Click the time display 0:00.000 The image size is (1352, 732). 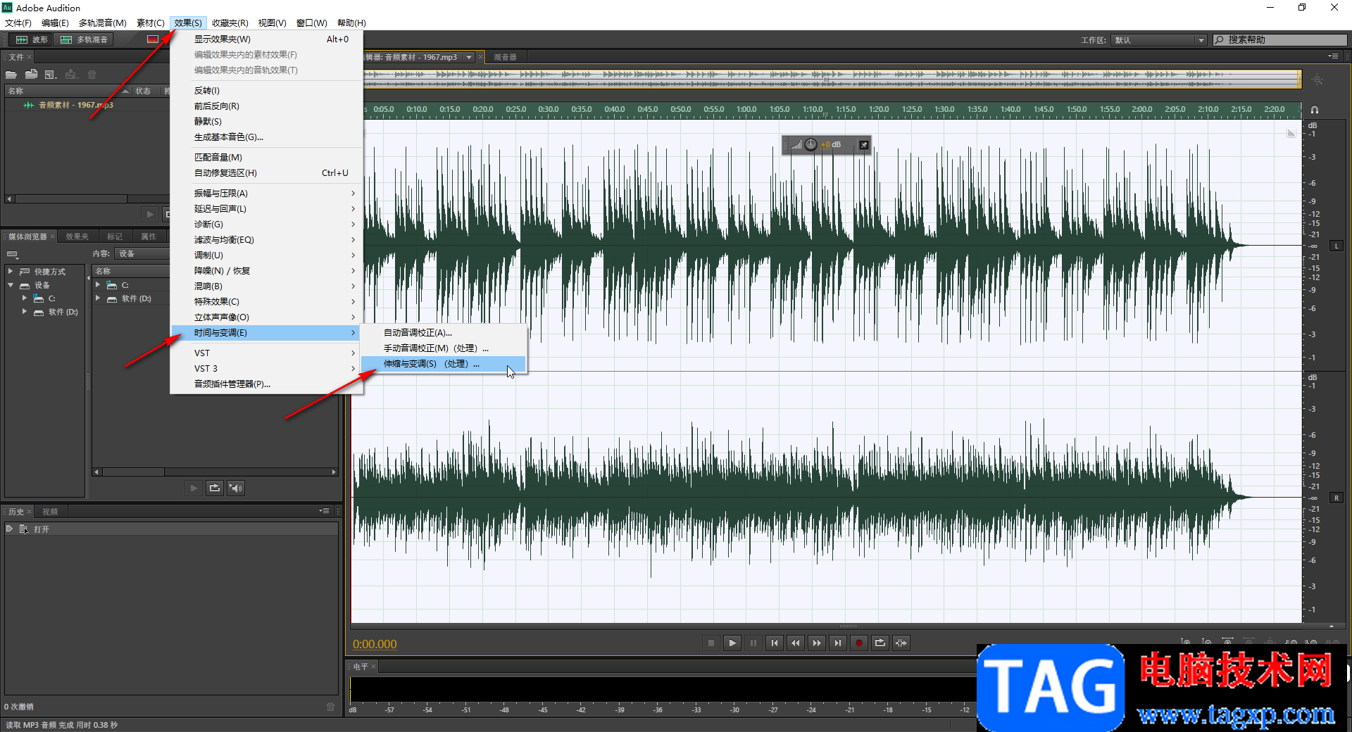click(x=375, y=644)
